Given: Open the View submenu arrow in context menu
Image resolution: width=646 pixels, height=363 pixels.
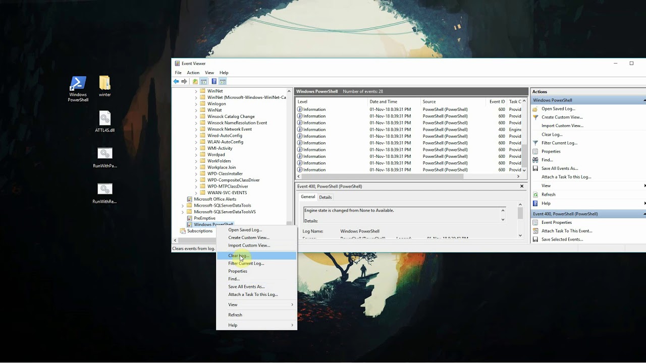Looking at the screenshot, I should pos(292,305).
